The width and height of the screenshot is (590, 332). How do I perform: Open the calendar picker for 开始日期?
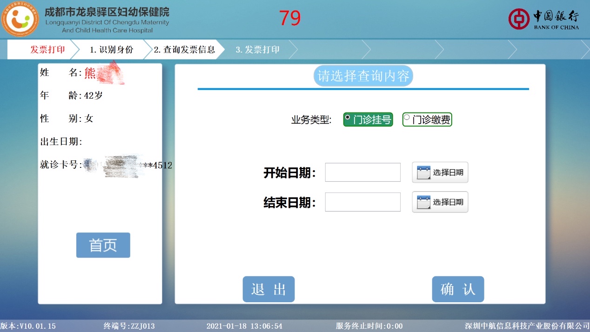(x=440, y=173)
